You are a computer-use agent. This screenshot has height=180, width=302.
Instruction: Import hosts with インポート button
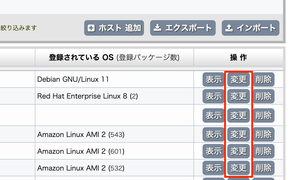click(250, 28)
